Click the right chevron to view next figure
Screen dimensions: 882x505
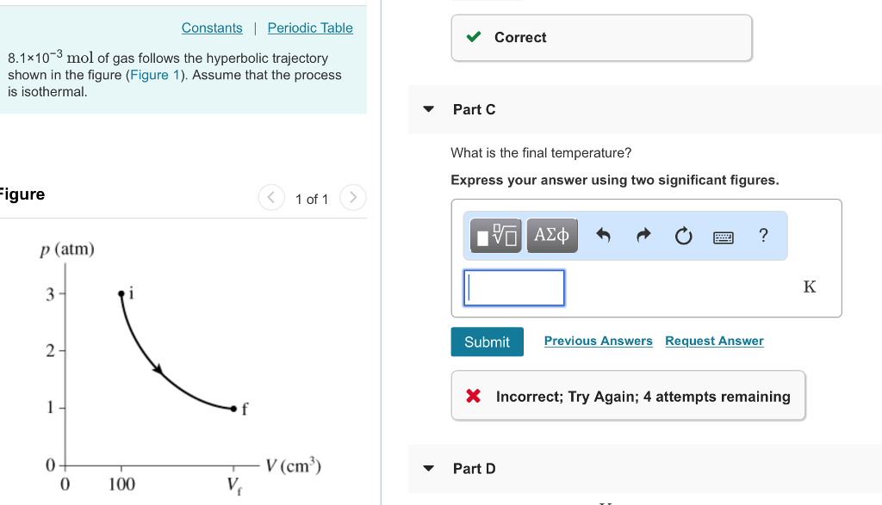coord(352,197)
